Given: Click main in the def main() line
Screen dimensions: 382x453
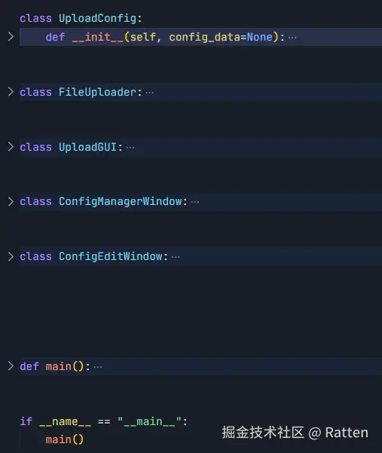Looking at the screenshot, I should [x=59, y=366].
